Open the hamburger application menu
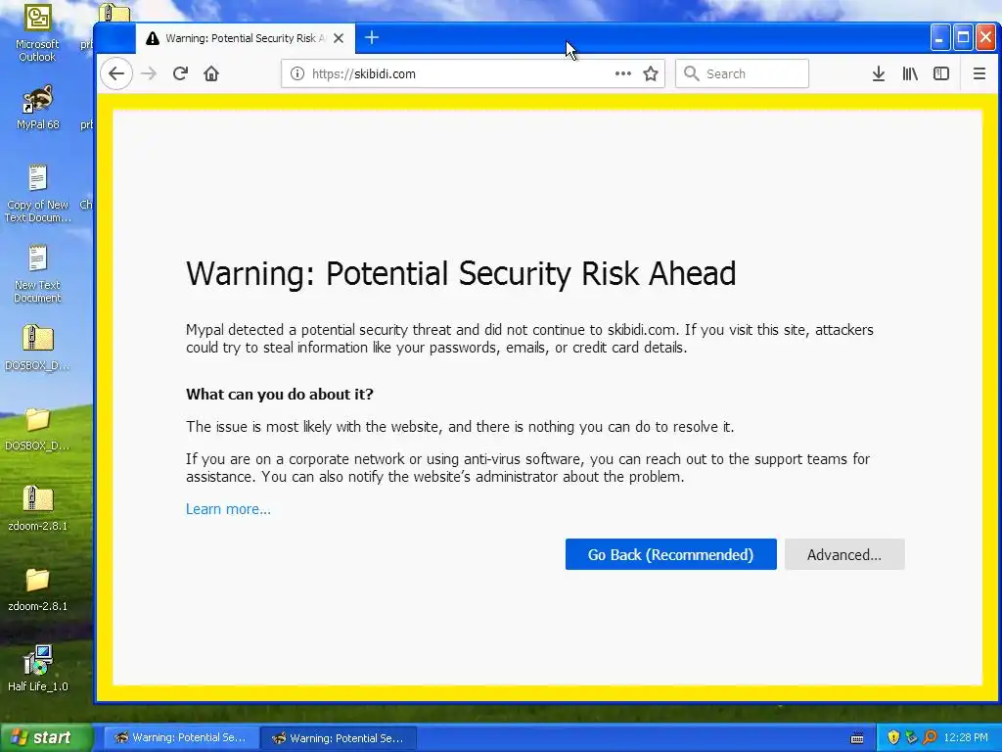This screenshot has width=1002, height=752. pos(979,73)
